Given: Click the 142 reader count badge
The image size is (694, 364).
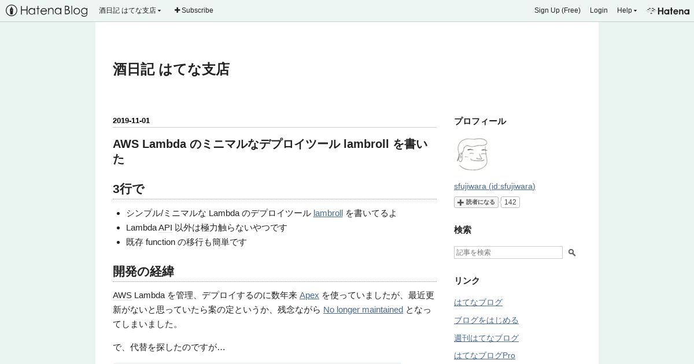Looking at the screenshot, I should pos(510,202).
